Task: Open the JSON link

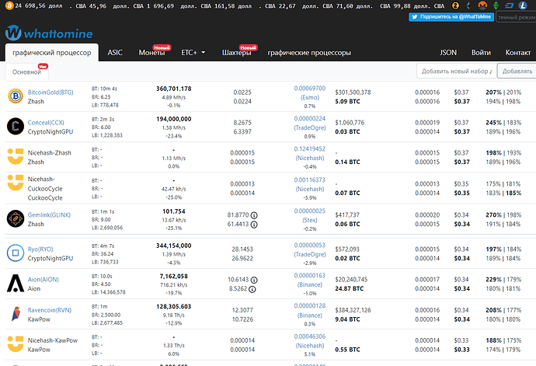Action: 448,52
